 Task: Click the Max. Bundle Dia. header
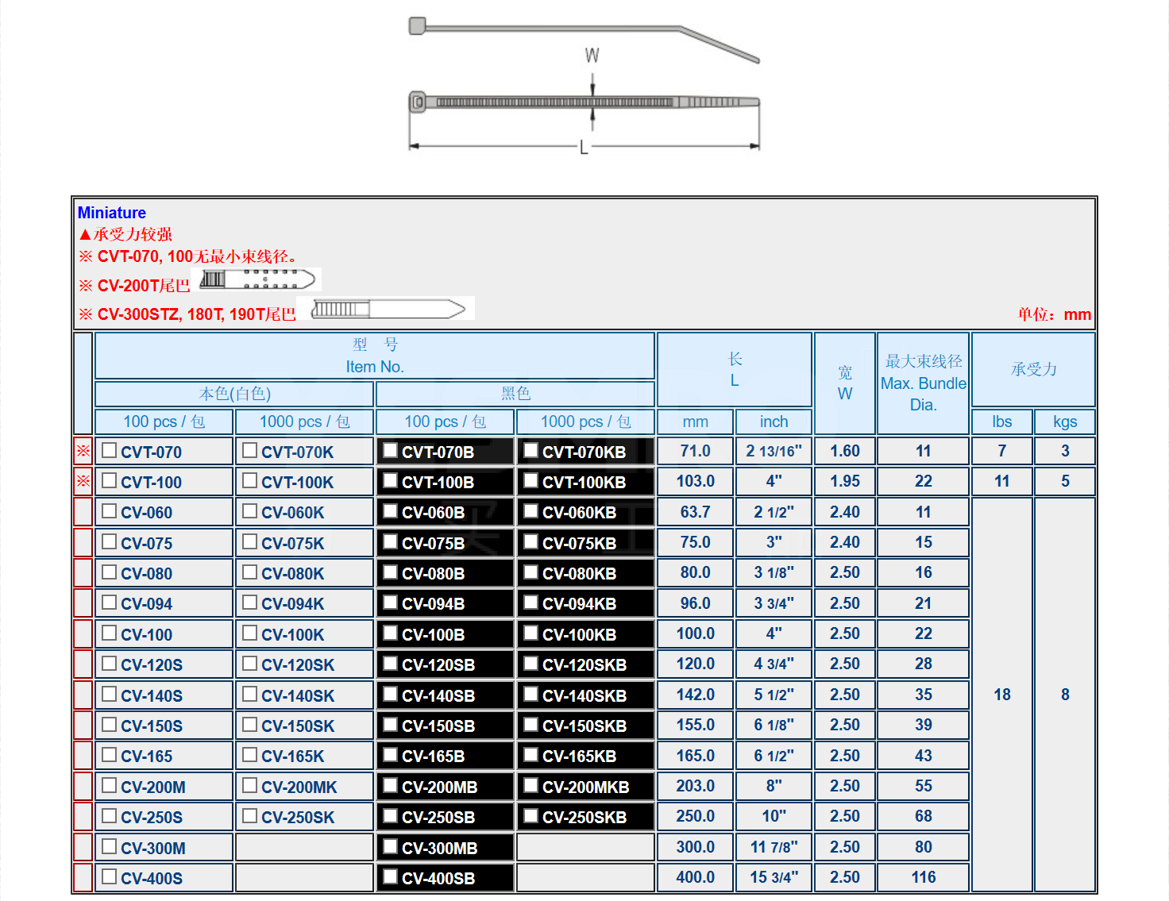(924, 383)
